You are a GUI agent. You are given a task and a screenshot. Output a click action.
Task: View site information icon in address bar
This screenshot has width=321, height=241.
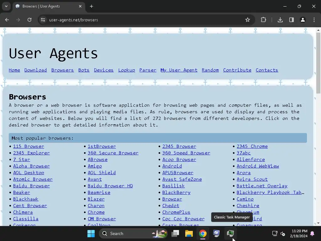[43, 20]
